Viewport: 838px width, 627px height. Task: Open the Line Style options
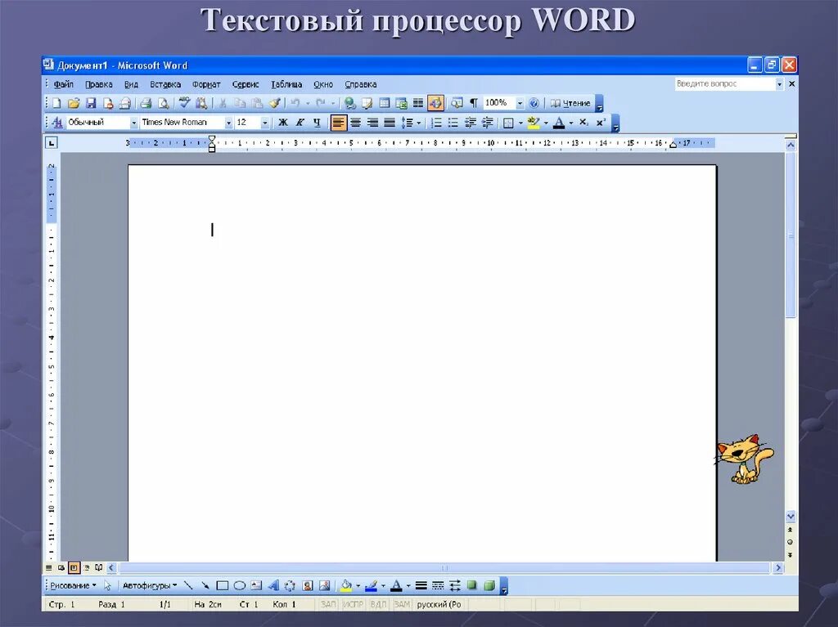tap(421, 586)
